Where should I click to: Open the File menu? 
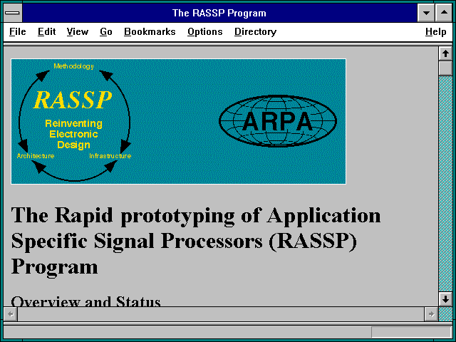(x=17, y=31)
